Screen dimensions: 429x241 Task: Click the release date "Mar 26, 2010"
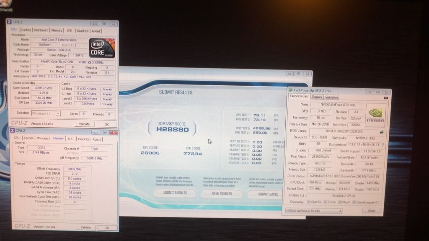(320, 124)
